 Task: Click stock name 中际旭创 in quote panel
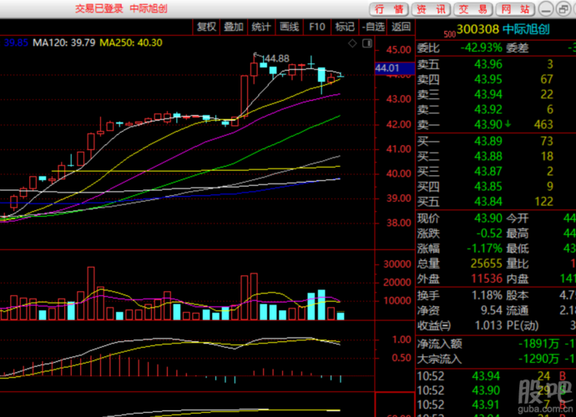pos(526,29)
